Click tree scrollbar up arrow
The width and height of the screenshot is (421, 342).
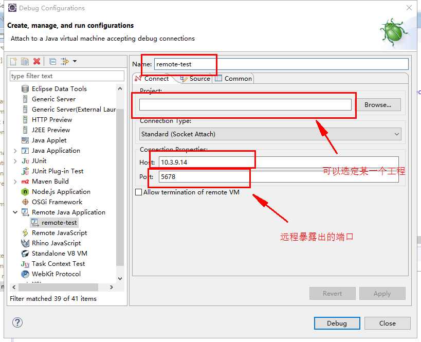pyautogui.click(x=120, y=88)
